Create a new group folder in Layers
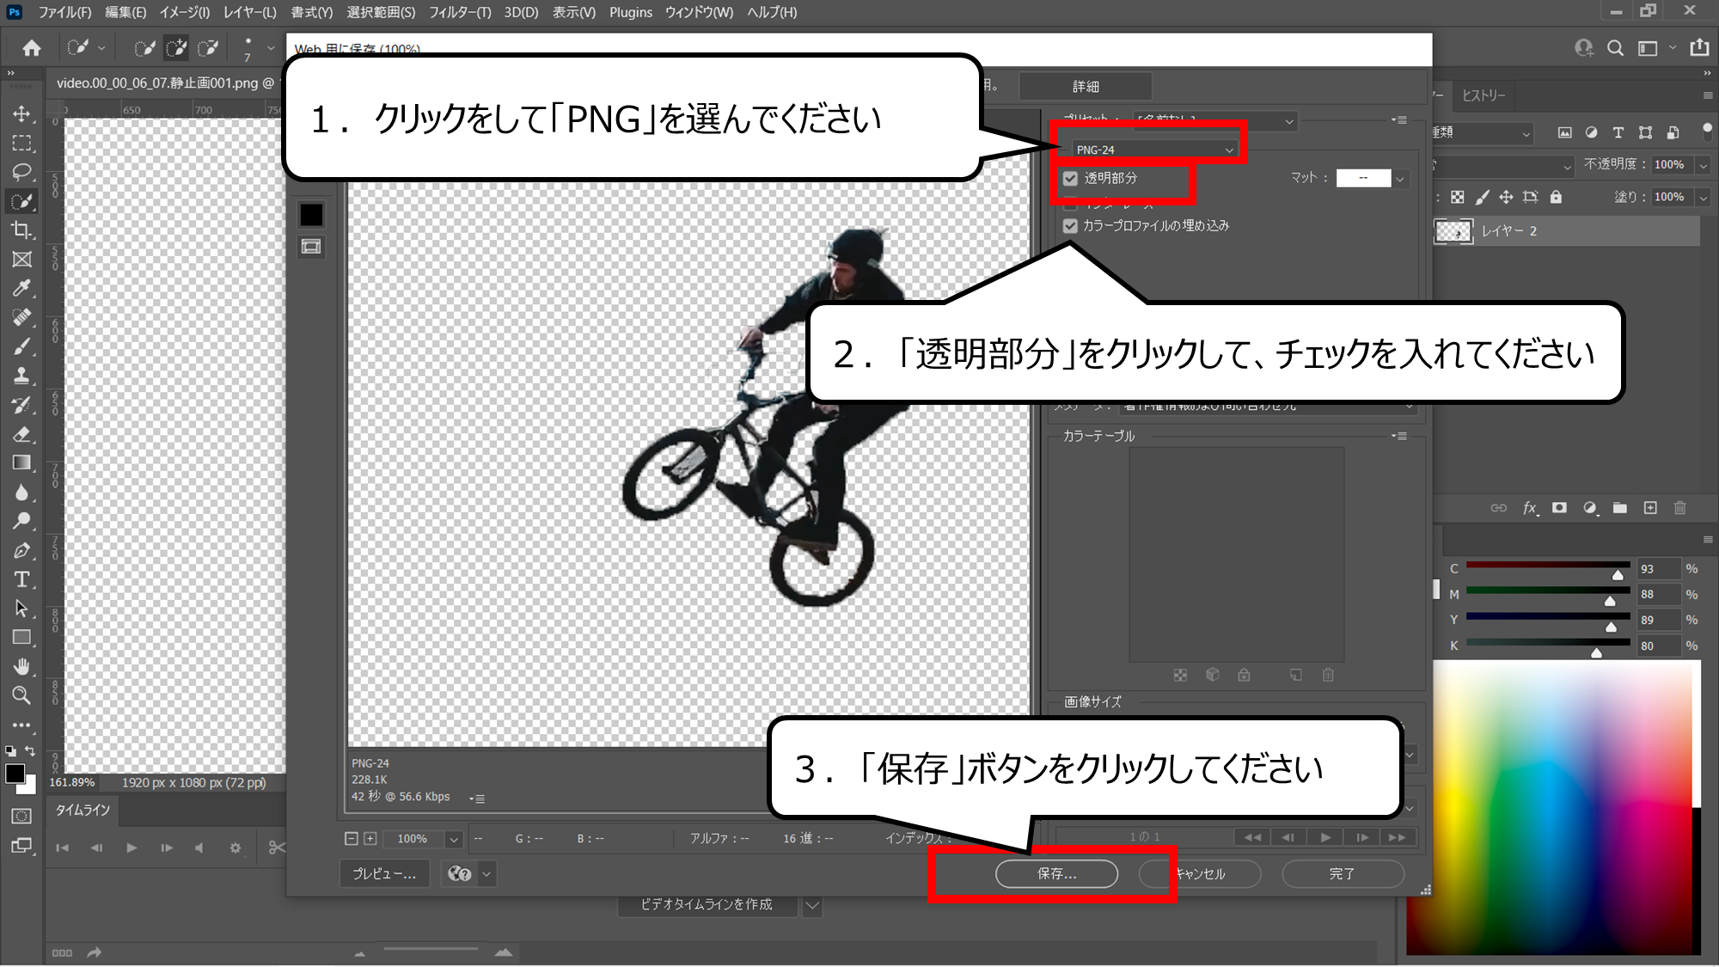Image resolution: width=1719 pixels, height=967 pixels. [x=1620, y=508]
